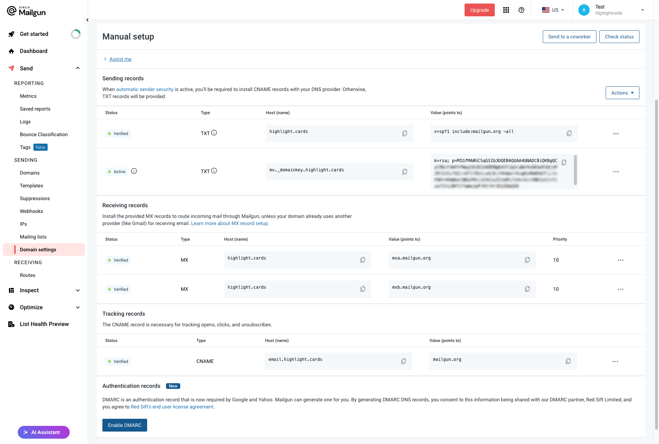Copy the mxa.mailgun.org value
This screenshot has height=444, width=659.
click(527, 260)
